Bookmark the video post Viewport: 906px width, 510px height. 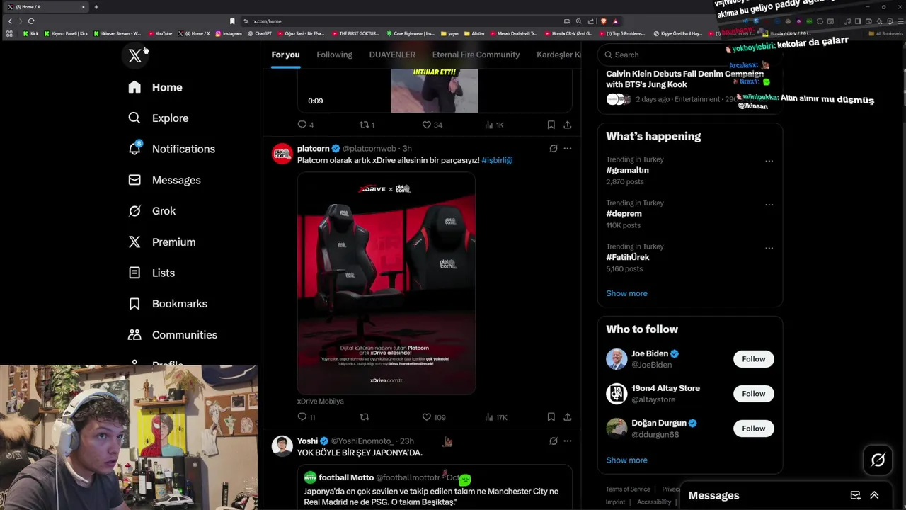tap(551, 125)
